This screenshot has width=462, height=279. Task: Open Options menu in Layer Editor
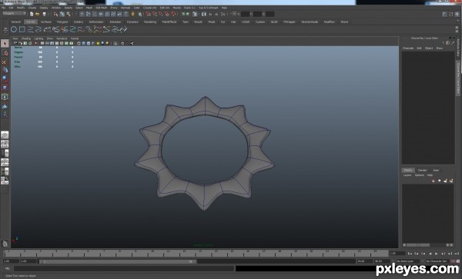coord(419,175)
